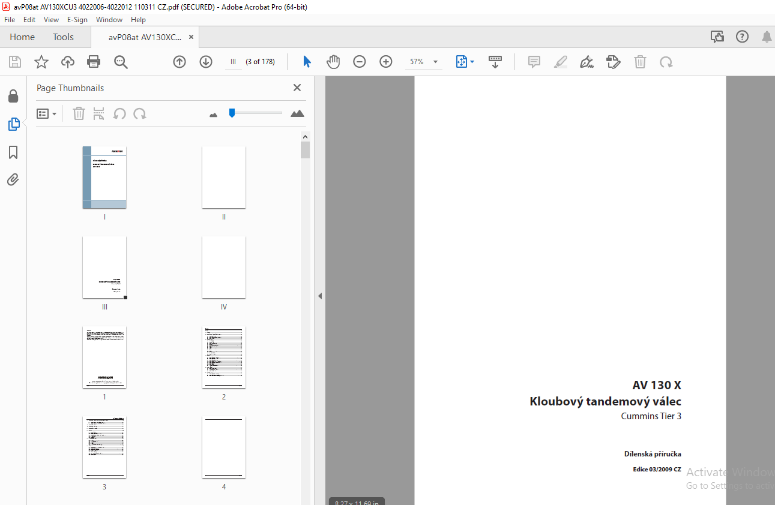Viewport: 775px width, 505px height.
Task: Open the Attachments paperclip panel
Action: [x=13, y=179]
